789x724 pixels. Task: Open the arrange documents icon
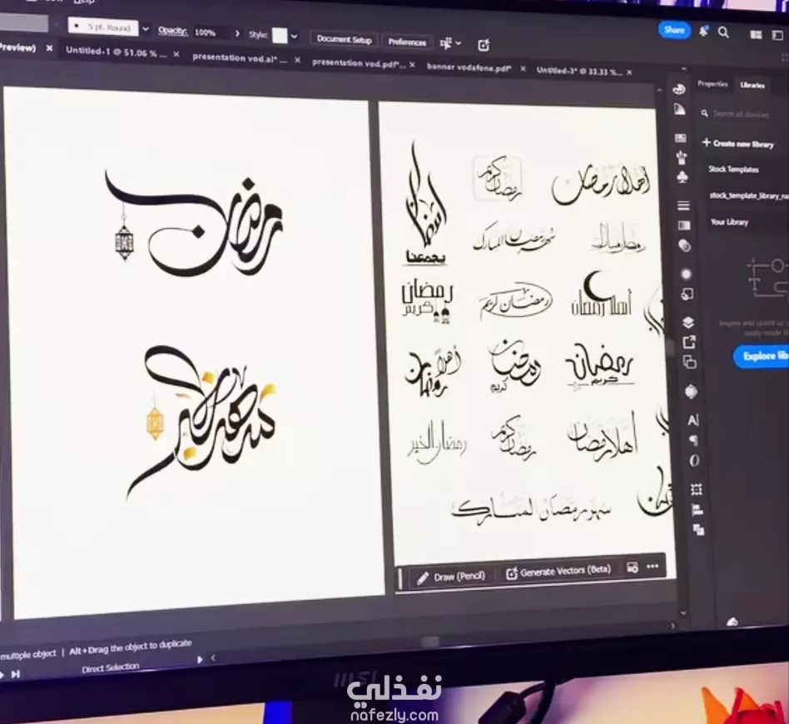(756, 34)
